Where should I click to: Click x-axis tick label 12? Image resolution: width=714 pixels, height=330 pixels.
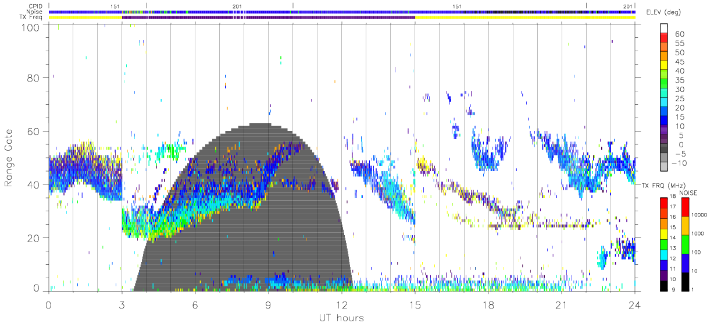coord(341,305)
